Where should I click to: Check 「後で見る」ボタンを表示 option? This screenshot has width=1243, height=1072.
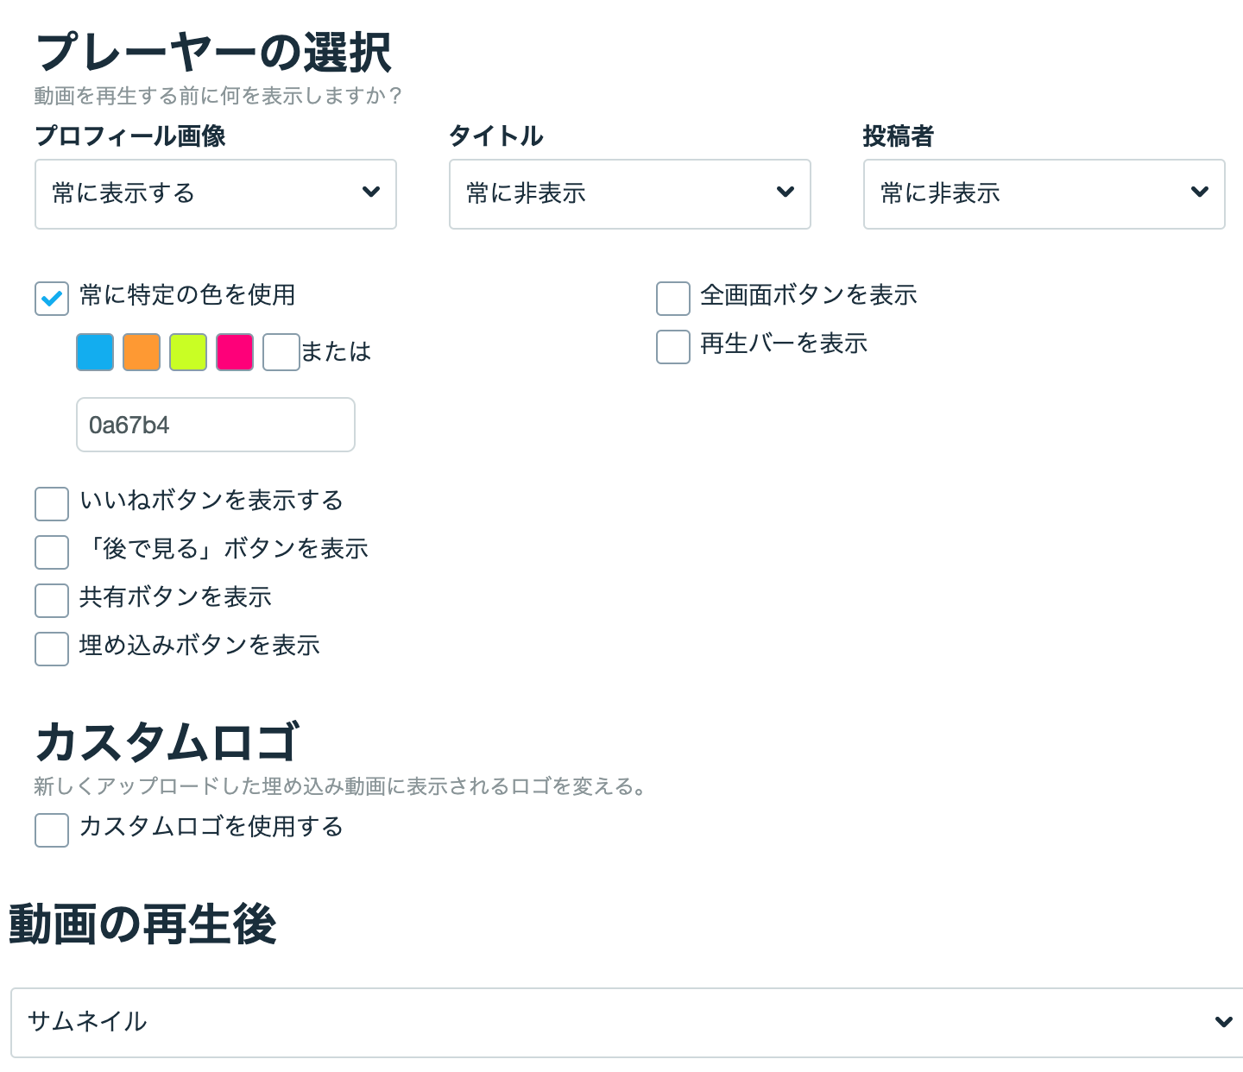tap(52, 552)
